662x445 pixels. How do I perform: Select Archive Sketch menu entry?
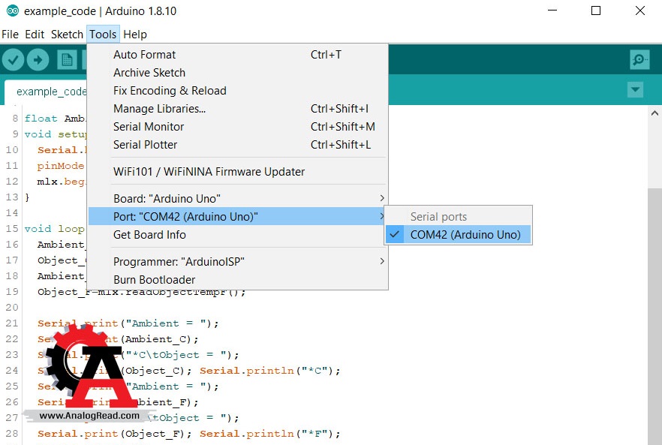tap(238, 73)
